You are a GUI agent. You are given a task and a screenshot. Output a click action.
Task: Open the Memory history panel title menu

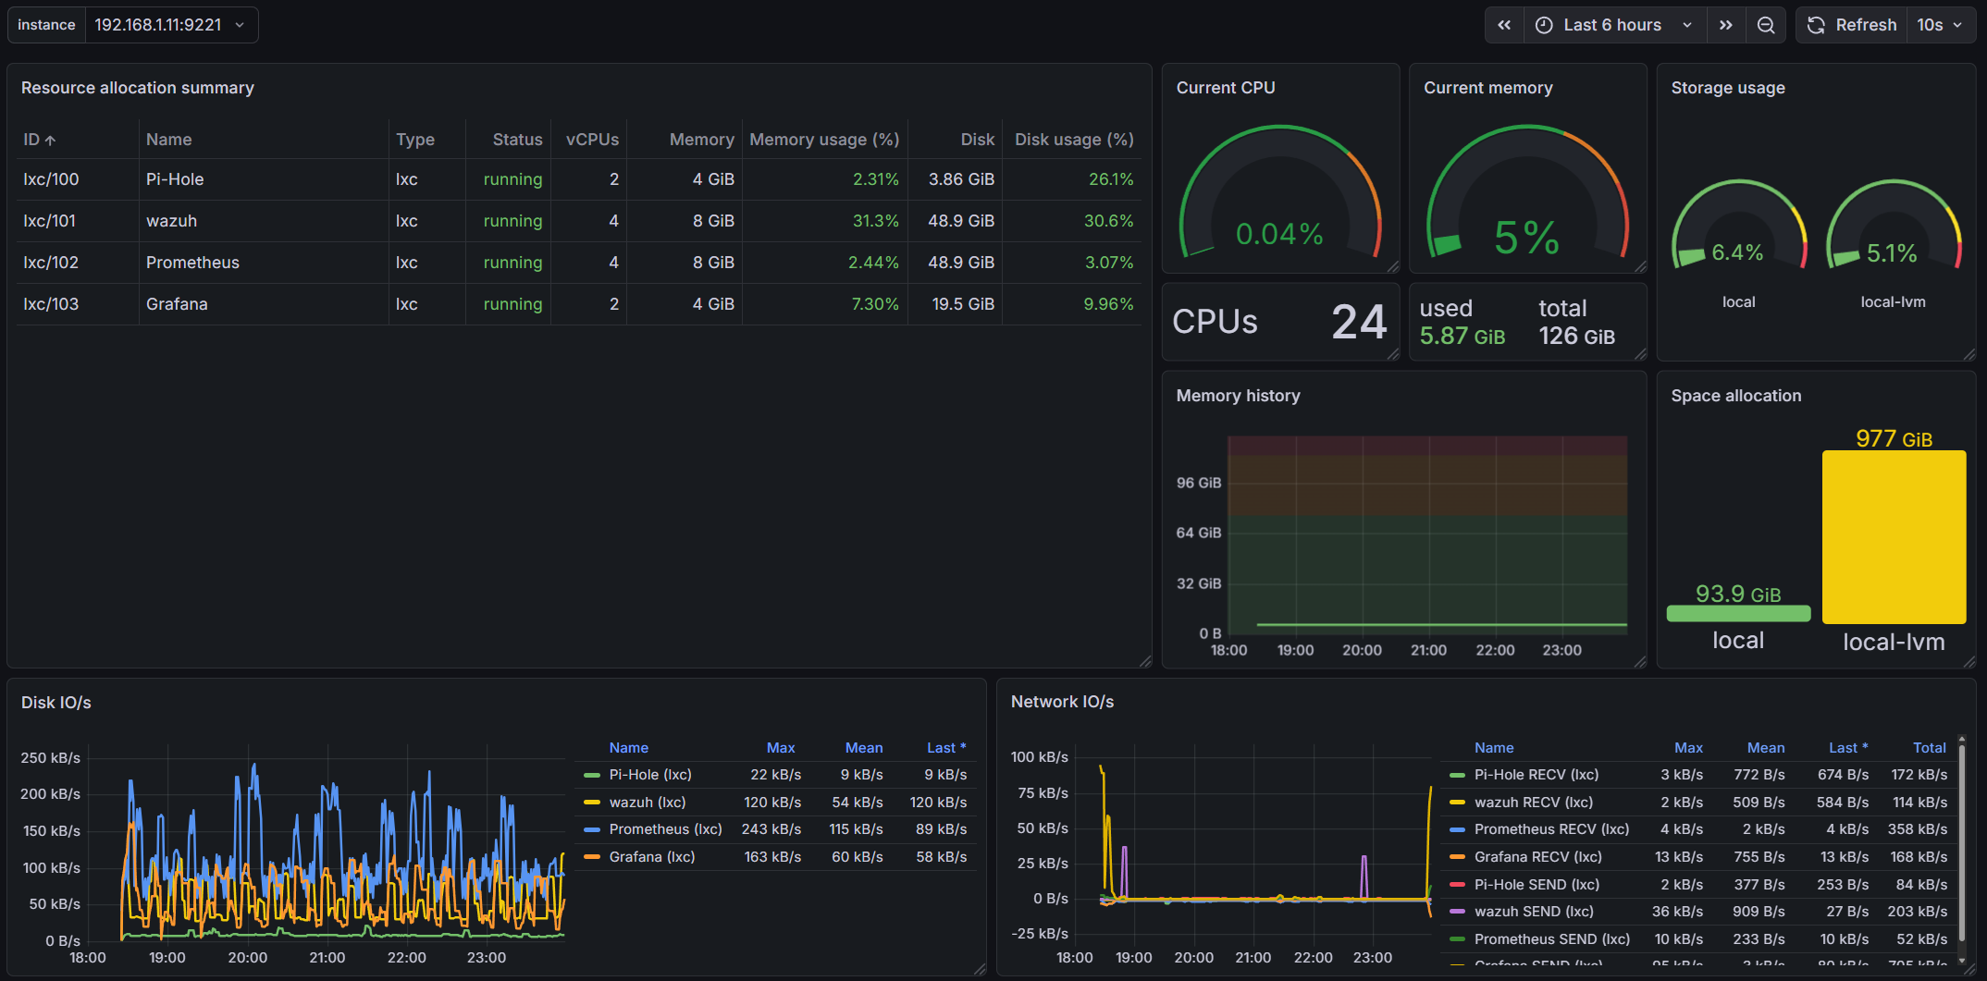[1238, 395]
